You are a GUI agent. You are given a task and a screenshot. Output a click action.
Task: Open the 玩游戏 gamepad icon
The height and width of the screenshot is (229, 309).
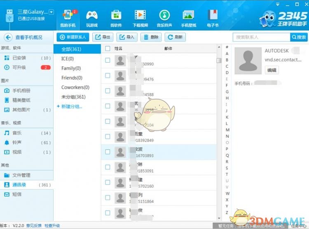pyautogui.click(x=91, y=15)
